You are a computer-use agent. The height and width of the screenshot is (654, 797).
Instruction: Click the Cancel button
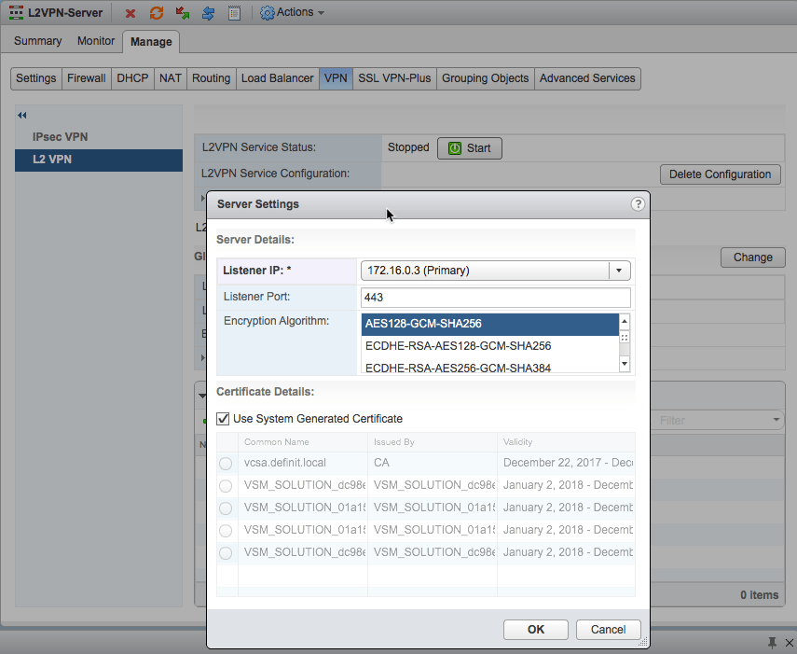[608, 630]
